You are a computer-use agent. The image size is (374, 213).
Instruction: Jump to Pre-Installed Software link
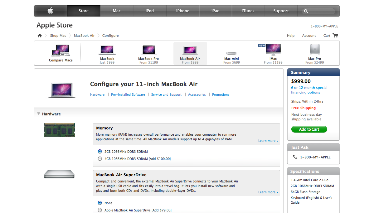[128, 94]
